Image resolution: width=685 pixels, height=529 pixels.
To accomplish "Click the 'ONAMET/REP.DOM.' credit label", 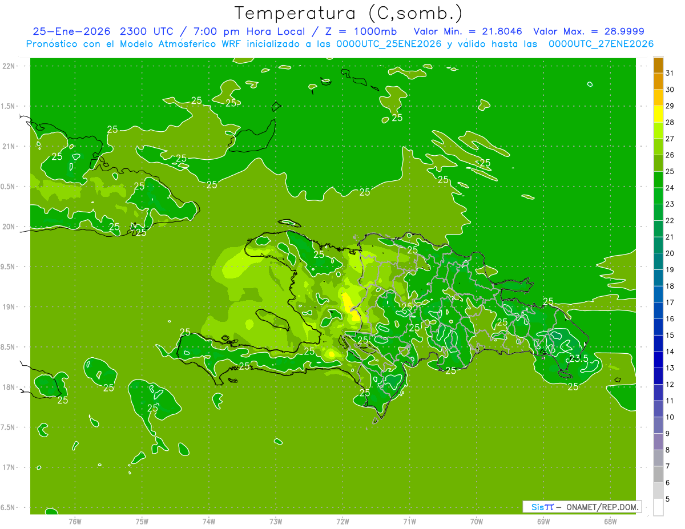I will [602, 507].
